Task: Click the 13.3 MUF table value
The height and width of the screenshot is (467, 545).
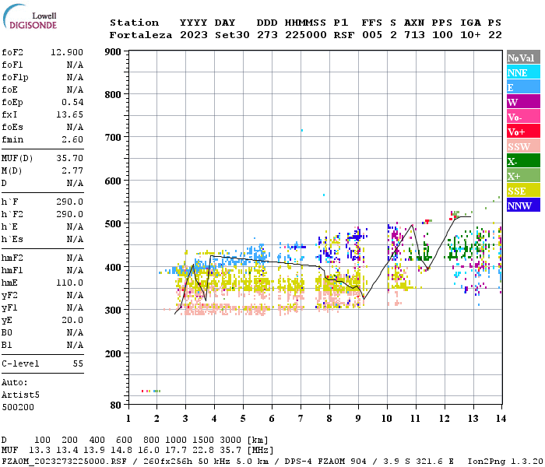Action: [40, 451]
